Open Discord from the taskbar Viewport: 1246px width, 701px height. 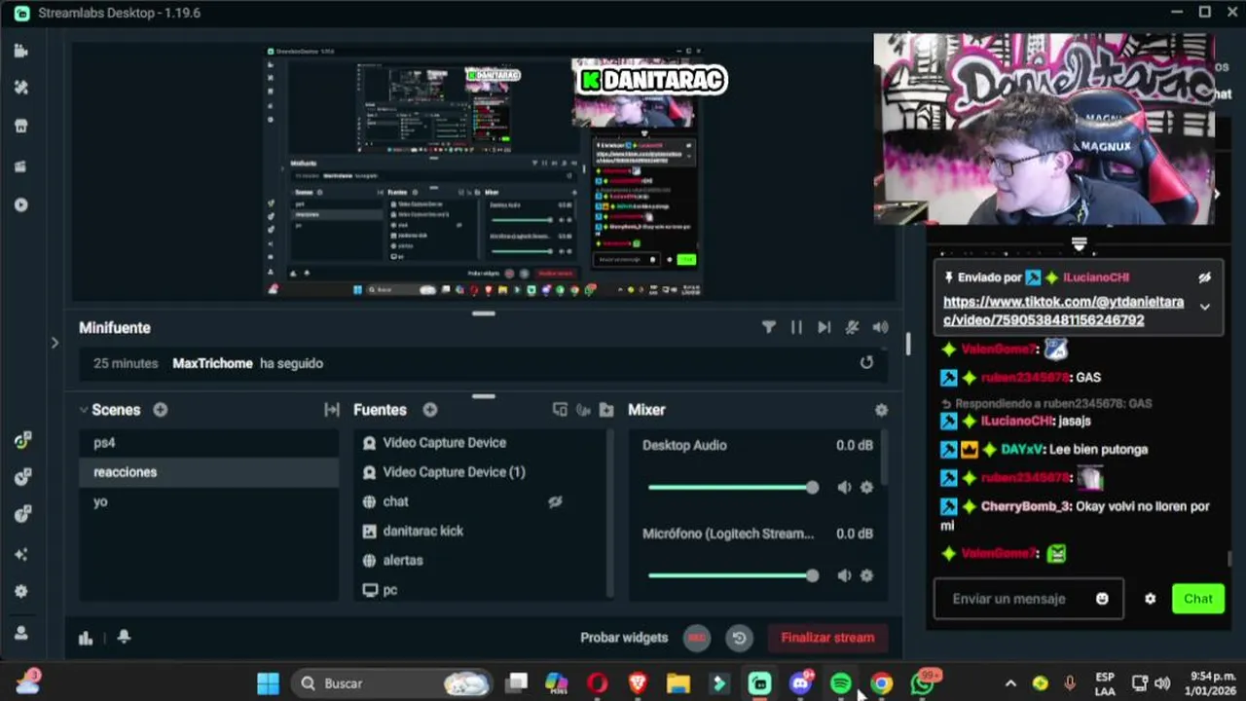(x=801, y=683)
